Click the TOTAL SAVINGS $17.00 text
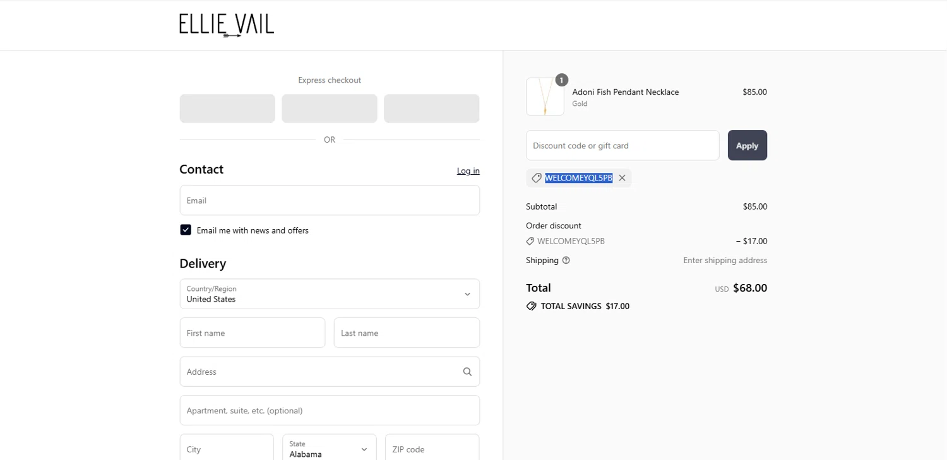This screenshot has width=947, height=460. [585, 306]
